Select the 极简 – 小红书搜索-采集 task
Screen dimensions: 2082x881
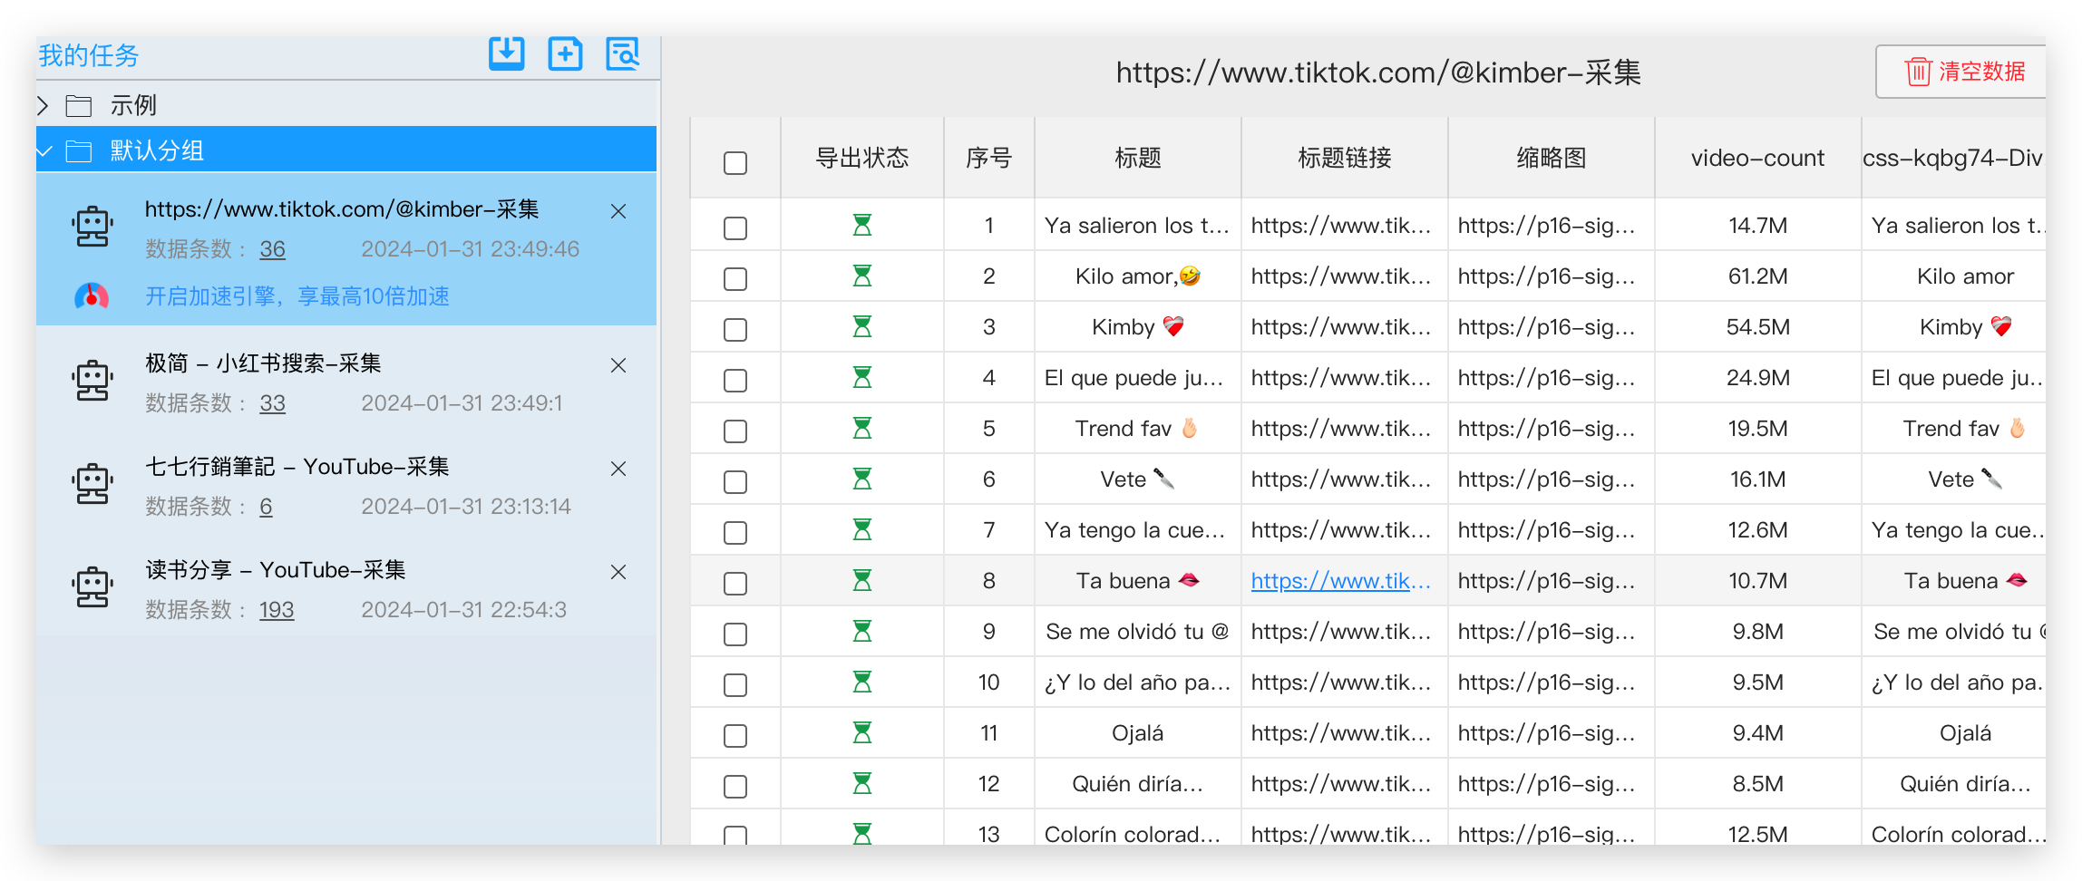click(x=346, y=382)
